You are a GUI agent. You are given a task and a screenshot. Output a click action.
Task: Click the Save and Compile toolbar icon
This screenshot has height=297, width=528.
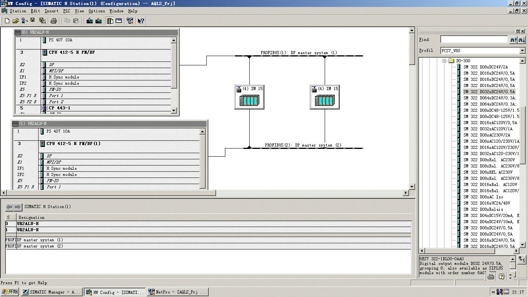pos(42,21)
